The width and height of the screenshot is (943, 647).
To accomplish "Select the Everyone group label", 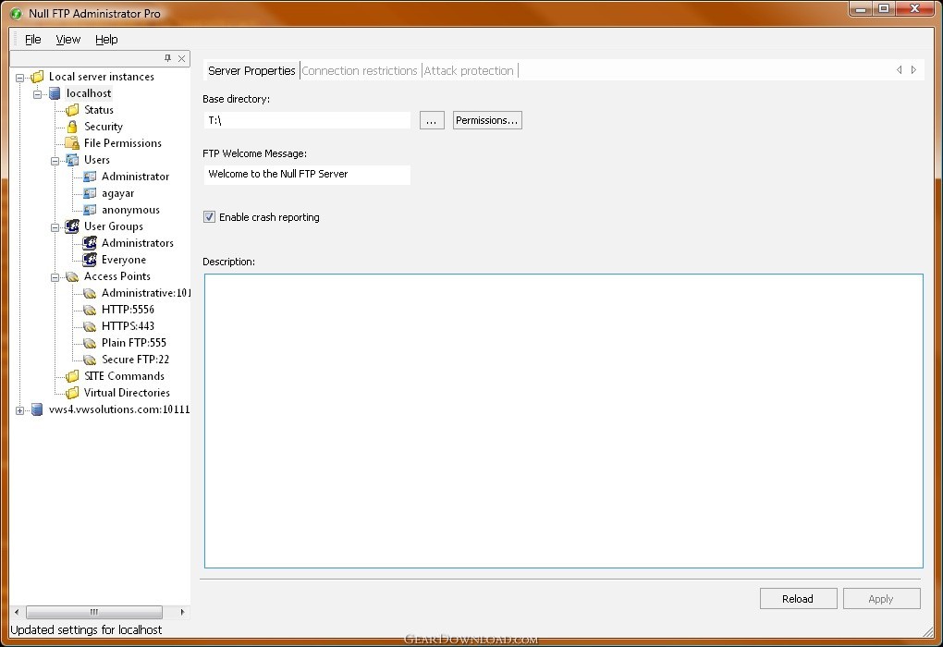I will [x=124, y=260].
